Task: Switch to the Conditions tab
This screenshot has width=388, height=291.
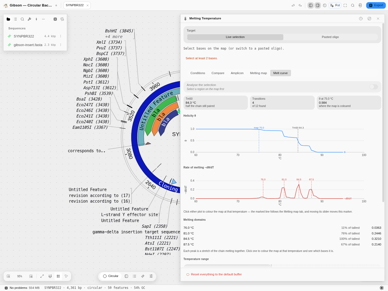Action: (x=198, y=73)
